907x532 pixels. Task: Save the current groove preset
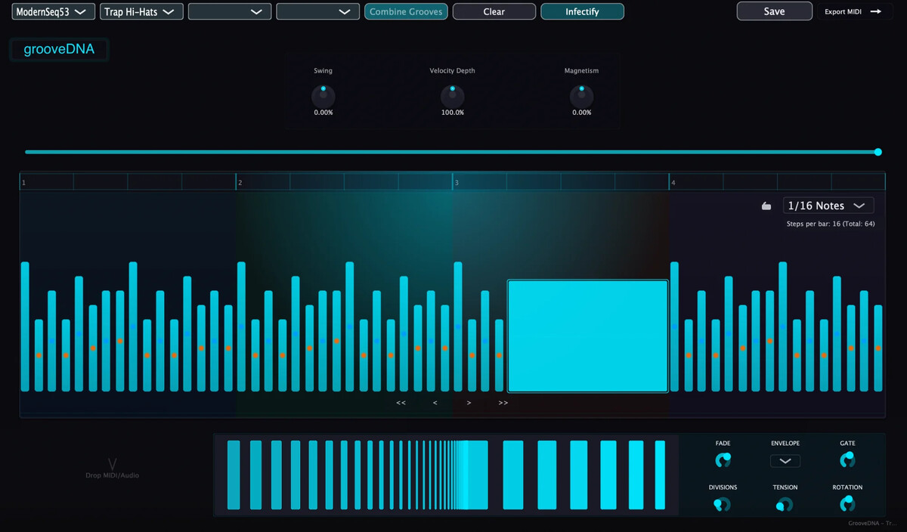[774, 11]
